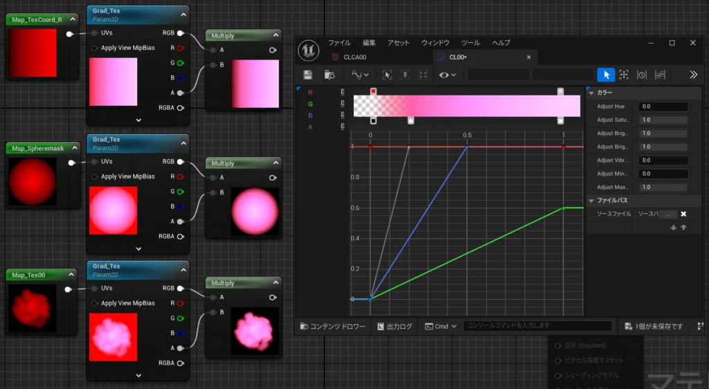The width and height of the screenshot is (709, 389).
Task: Open the curve type dropdown in toolbar
Action: pyautogui.click(x=360, y=75)
